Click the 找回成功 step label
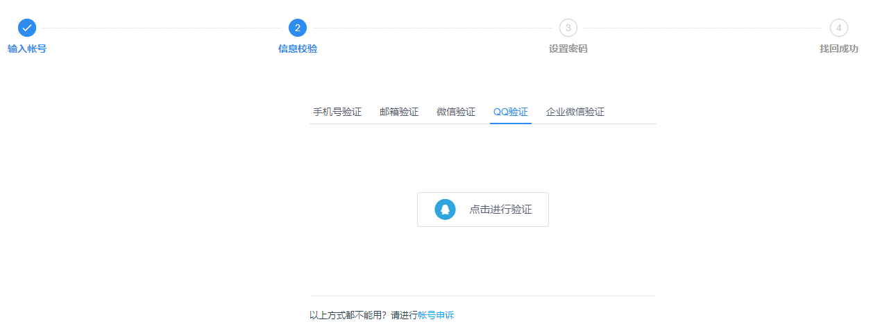This screenshot has width=889, height=331. click(839, 49)
